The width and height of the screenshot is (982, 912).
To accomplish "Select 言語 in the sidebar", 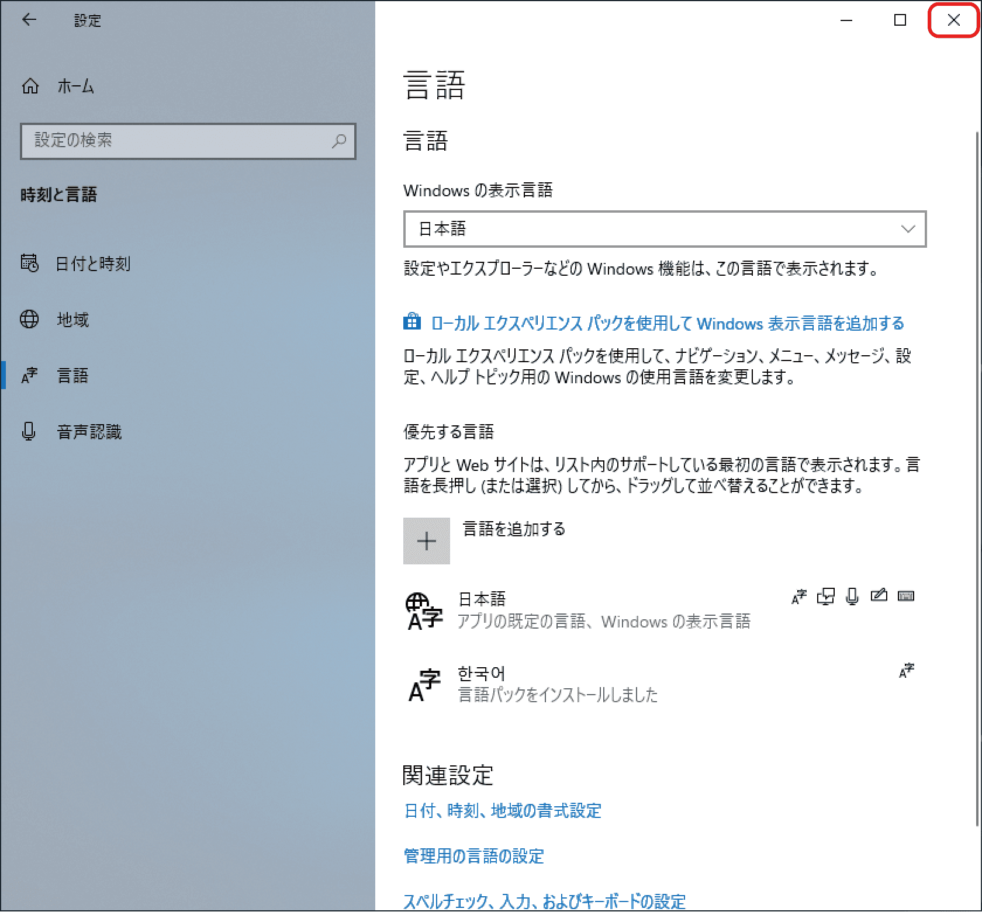I will [55, 375].
